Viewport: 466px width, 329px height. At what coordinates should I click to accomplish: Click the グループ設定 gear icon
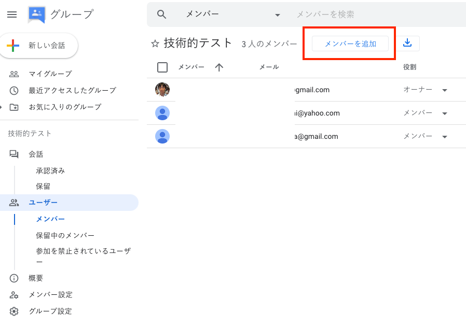pos(14,311)
